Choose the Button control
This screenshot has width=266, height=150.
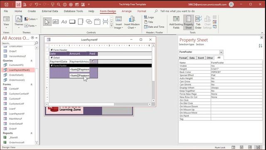pyautogui.click(x=72, y=22)
